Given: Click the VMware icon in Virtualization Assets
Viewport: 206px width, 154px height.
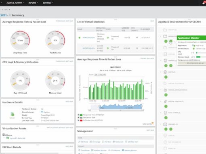Looking at the screenshot, I should click(4, 135).
